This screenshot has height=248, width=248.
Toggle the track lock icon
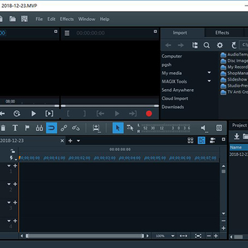pos(13,151)
